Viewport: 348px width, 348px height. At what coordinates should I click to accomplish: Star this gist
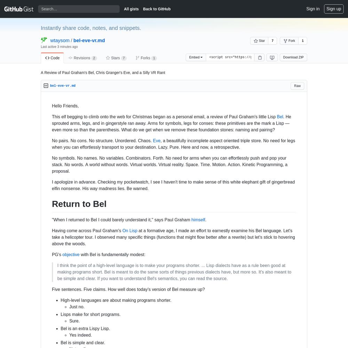coord(259,41)
